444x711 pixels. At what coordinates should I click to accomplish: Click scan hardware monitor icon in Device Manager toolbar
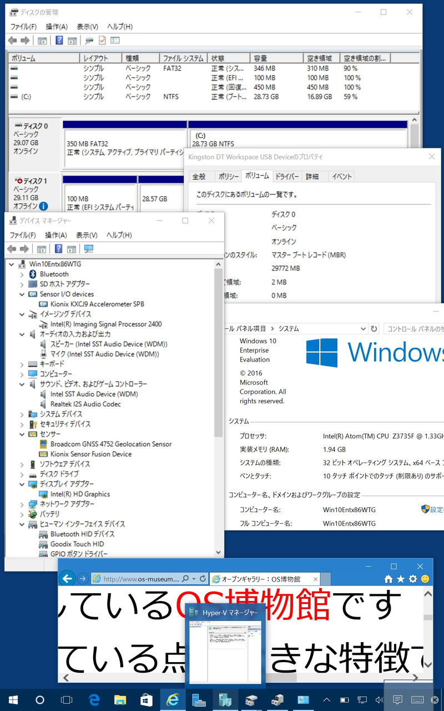[89, 249]
